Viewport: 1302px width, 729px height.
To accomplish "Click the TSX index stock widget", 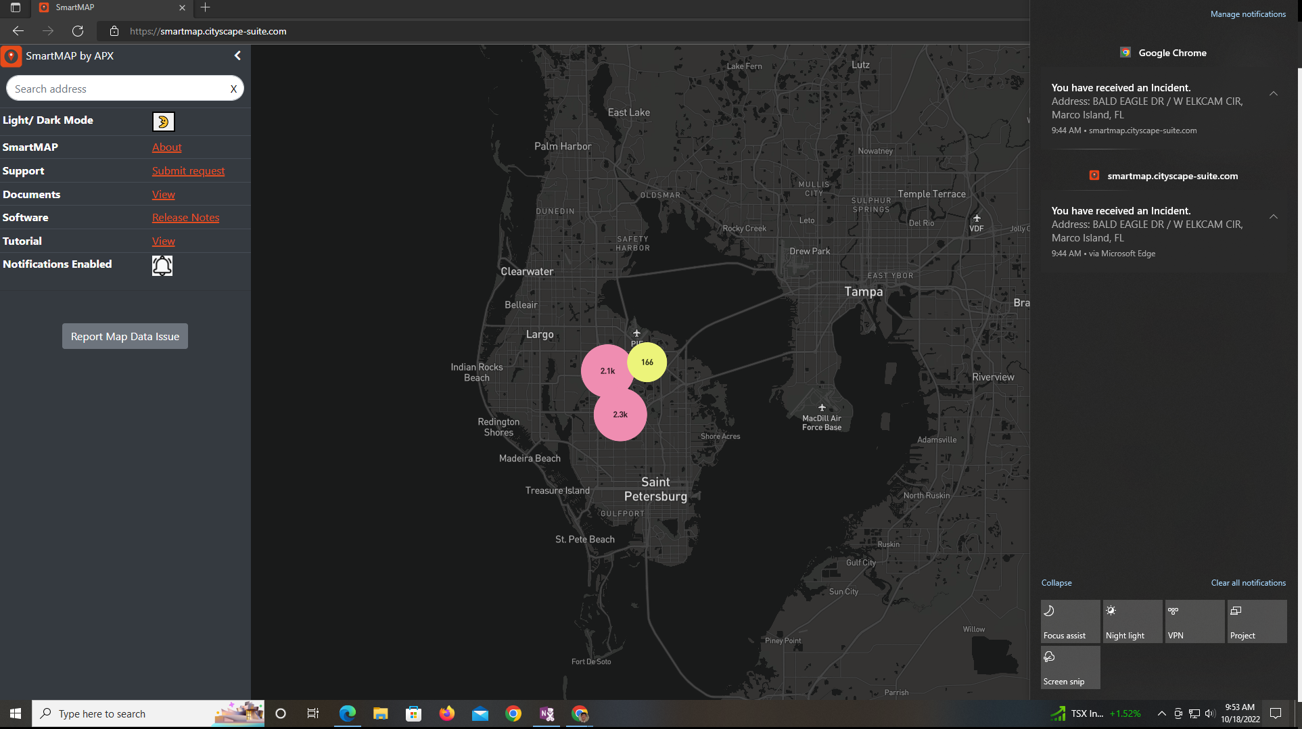I will (1096, 713).
